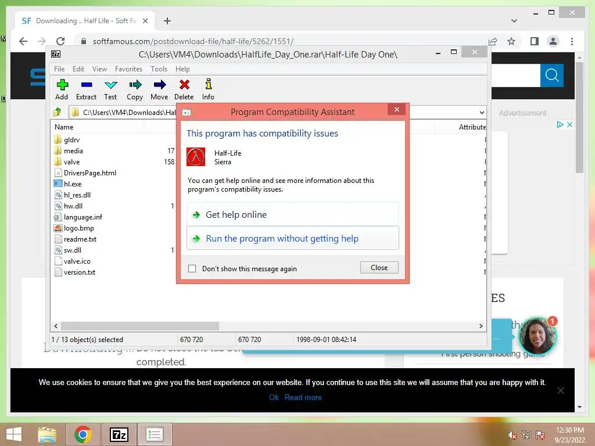Select the version.txt file
The image size is (595, 446).
[79, 272]
